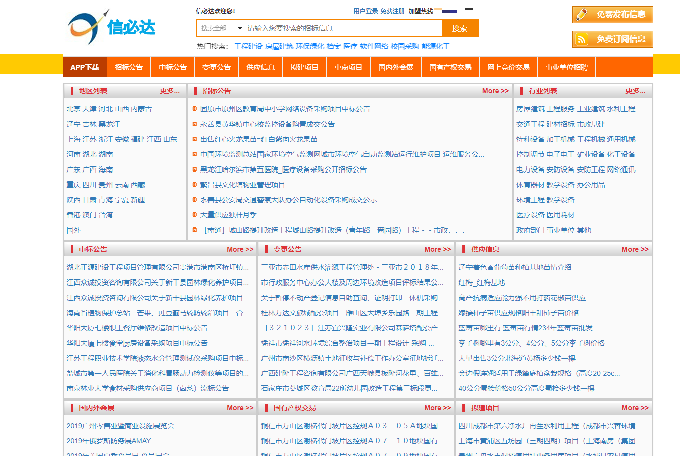
Task: View More in the 中标公告 section
Action: click(240, 249)
